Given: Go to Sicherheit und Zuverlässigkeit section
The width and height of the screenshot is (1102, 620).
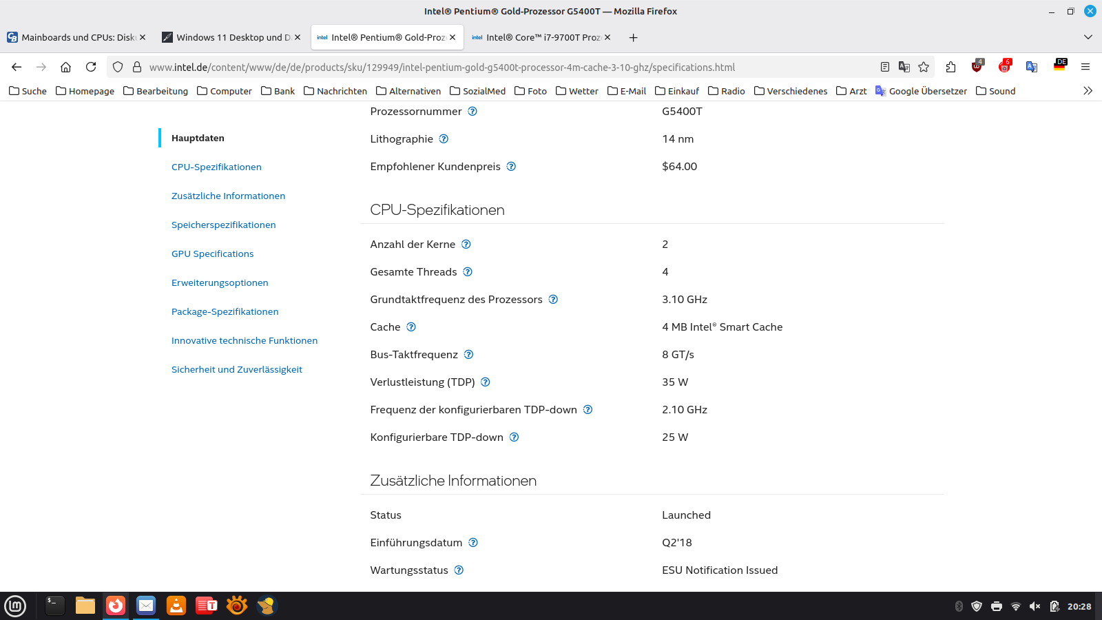Looking at the screenshot, I should click(237, 370).
